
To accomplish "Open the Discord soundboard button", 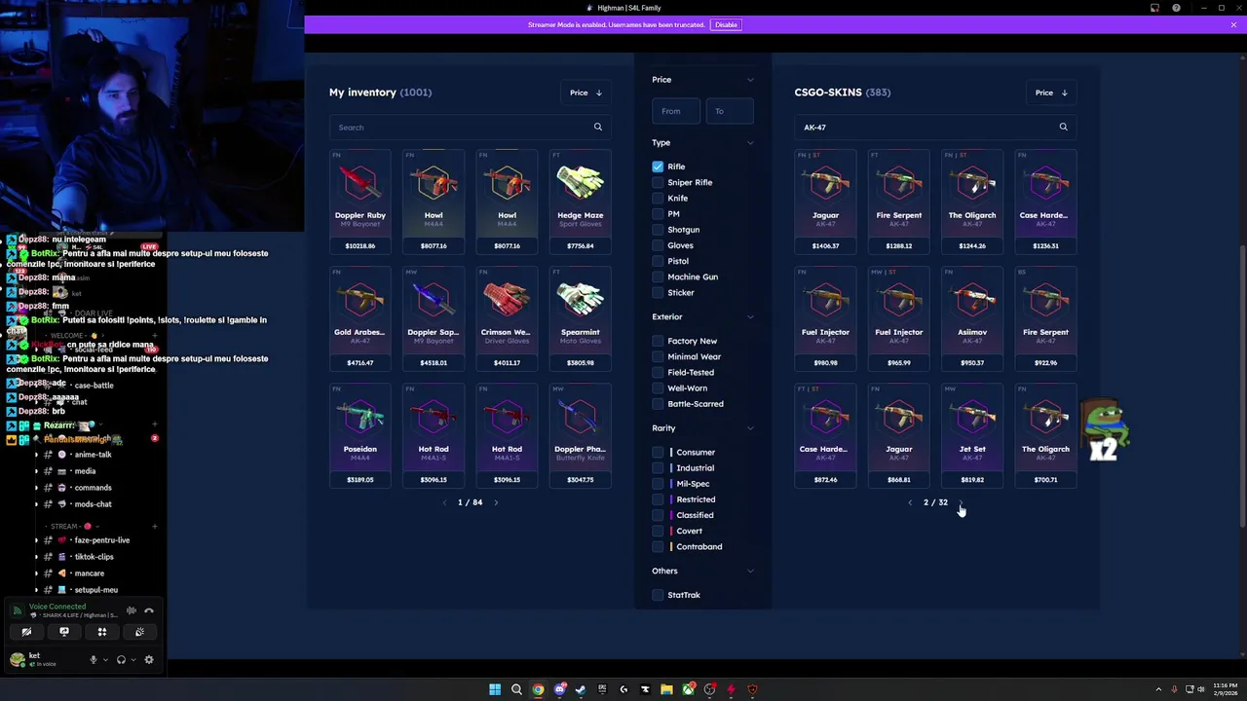I will (139, 632).
